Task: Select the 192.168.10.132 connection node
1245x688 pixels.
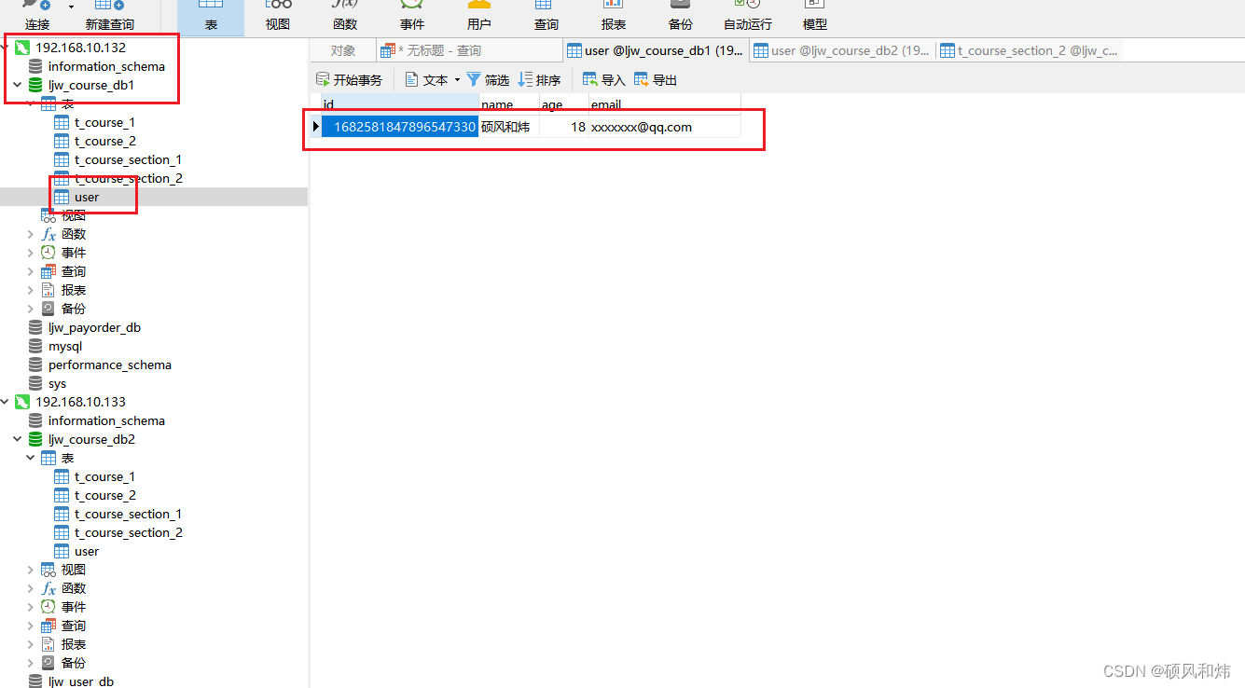Action: [x=80, y=48]
